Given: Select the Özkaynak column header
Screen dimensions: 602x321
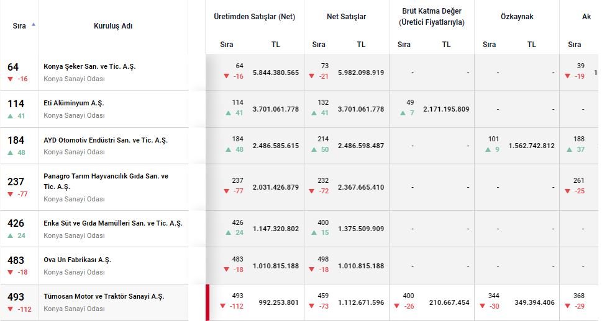Looking at the screenshot, I should 517,17.
